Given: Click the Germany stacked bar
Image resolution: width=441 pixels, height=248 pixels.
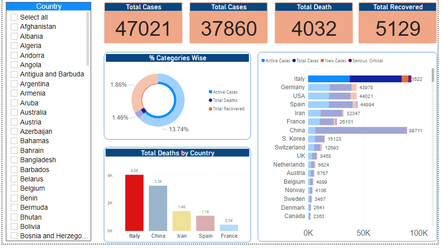Looking at the screenshot, I should click(x=332, y=87).
